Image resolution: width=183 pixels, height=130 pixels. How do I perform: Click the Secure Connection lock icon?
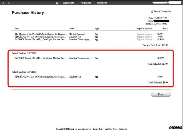[x=152, y=11]
